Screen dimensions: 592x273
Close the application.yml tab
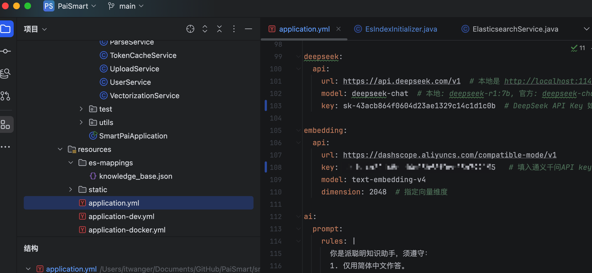(x=338, y=29)
